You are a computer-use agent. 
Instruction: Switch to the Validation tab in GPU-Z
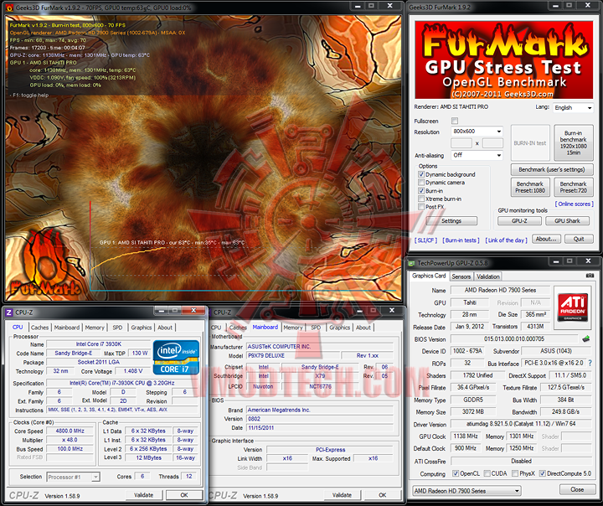[x=488, y=276]
